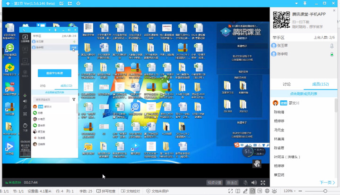Click 文档未保护 in the document status bar

157,191
